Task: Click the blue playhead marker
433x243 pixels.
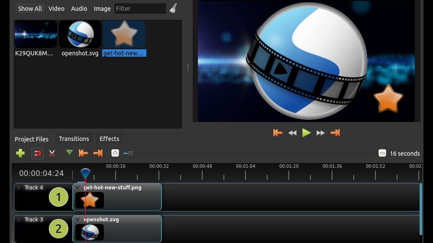Action: (x=85, y=174)
